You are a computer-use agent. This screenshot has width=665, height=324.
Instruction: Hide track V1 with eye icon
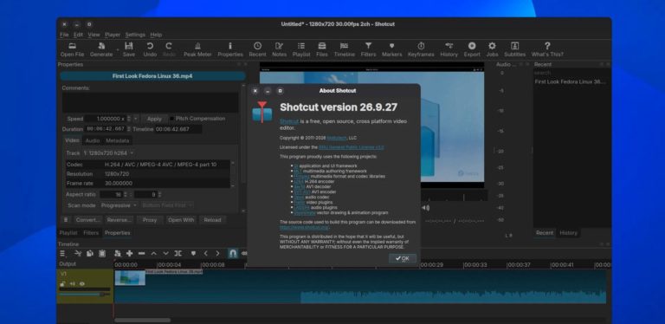pos(82,283)
